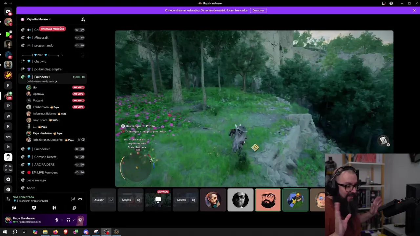Select the orange bearded avatar tile

268,200
